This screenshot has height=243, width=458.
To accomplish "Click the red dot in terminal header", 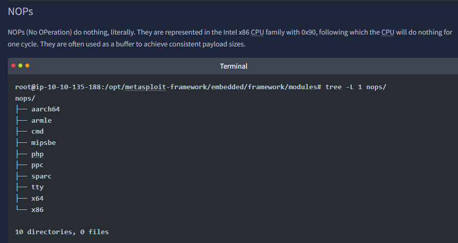I will point(13,66).
